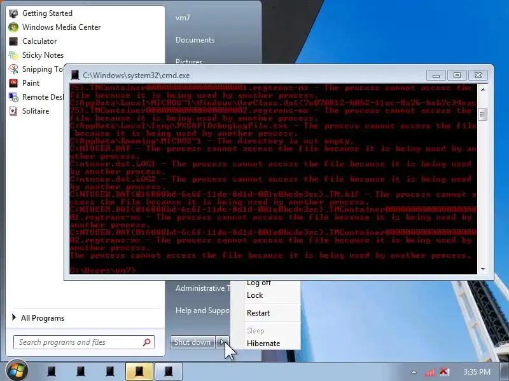Open Administrative Tools link
The image size is (509, 381).
click(203, 288)
